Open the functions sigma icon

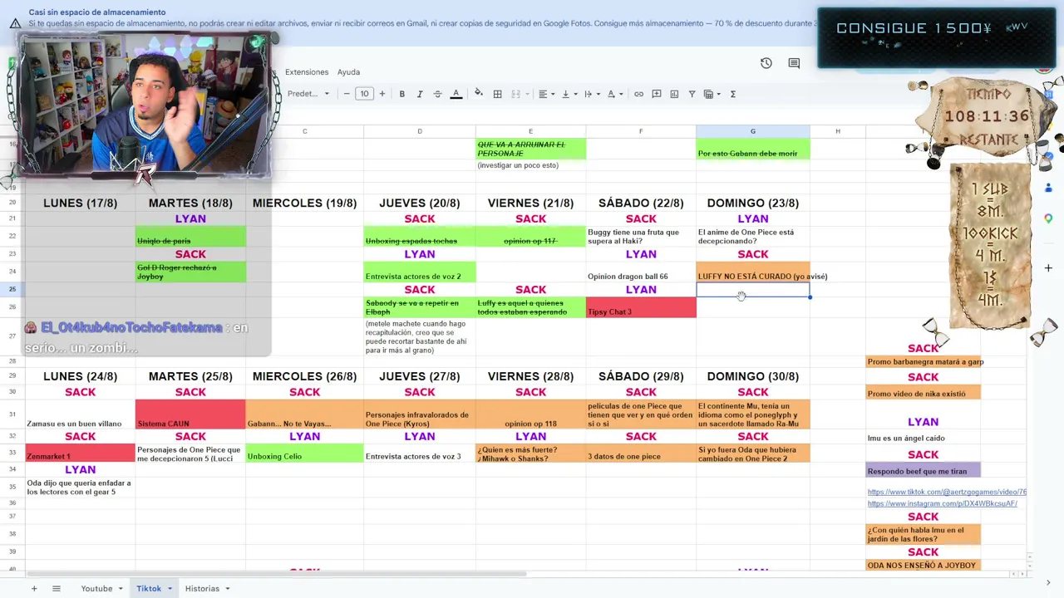733,94
